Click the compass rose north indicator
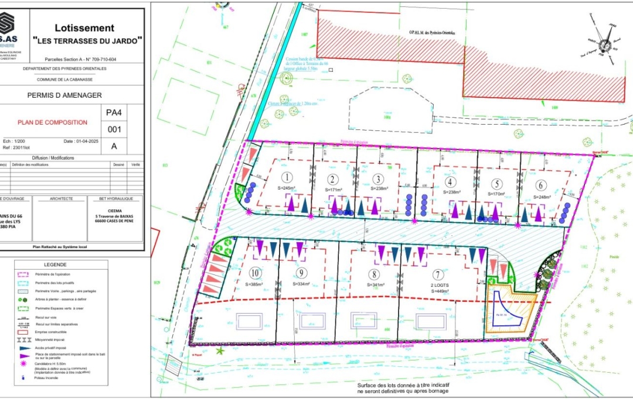633x399 pixels. [605, 44]
